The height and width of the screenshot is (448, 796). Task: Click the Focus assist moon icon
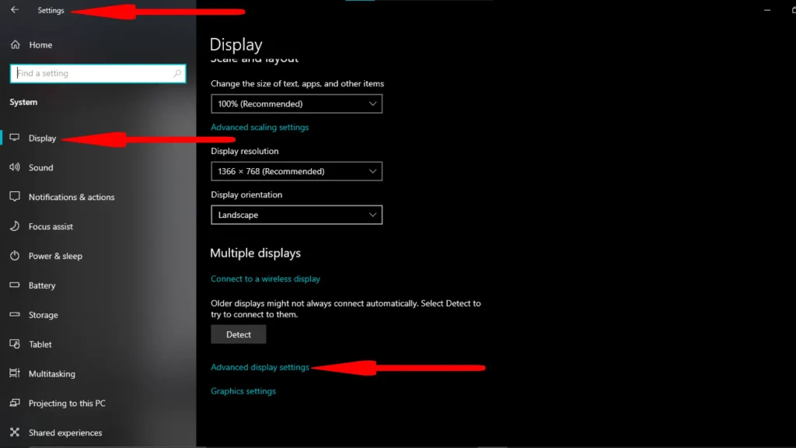15,226
